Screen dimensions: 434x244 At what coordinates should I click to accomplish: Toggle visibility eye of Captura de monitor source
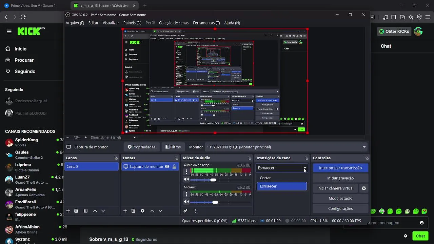[167, 166]
